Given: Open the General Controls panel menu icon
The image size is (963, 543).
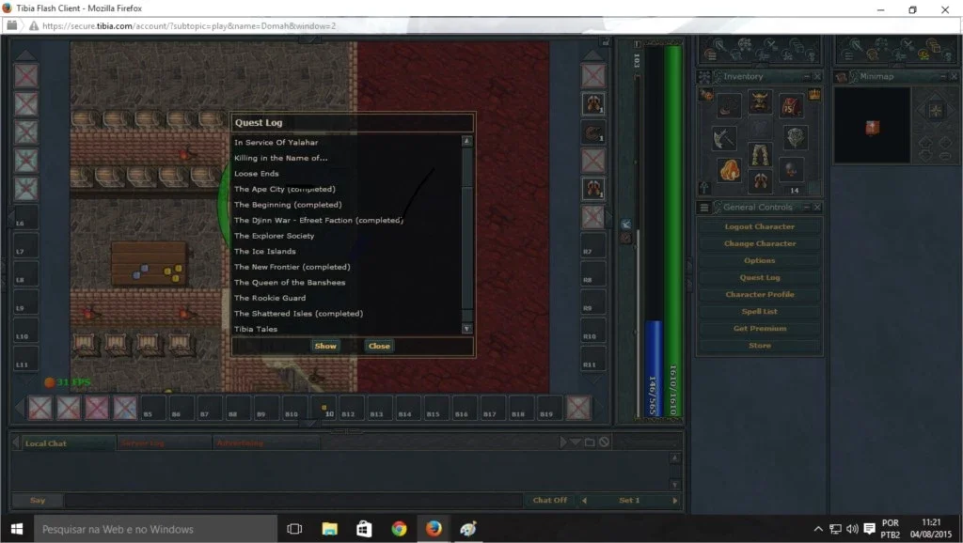Looking at the screenshot, I should point(704,208).
